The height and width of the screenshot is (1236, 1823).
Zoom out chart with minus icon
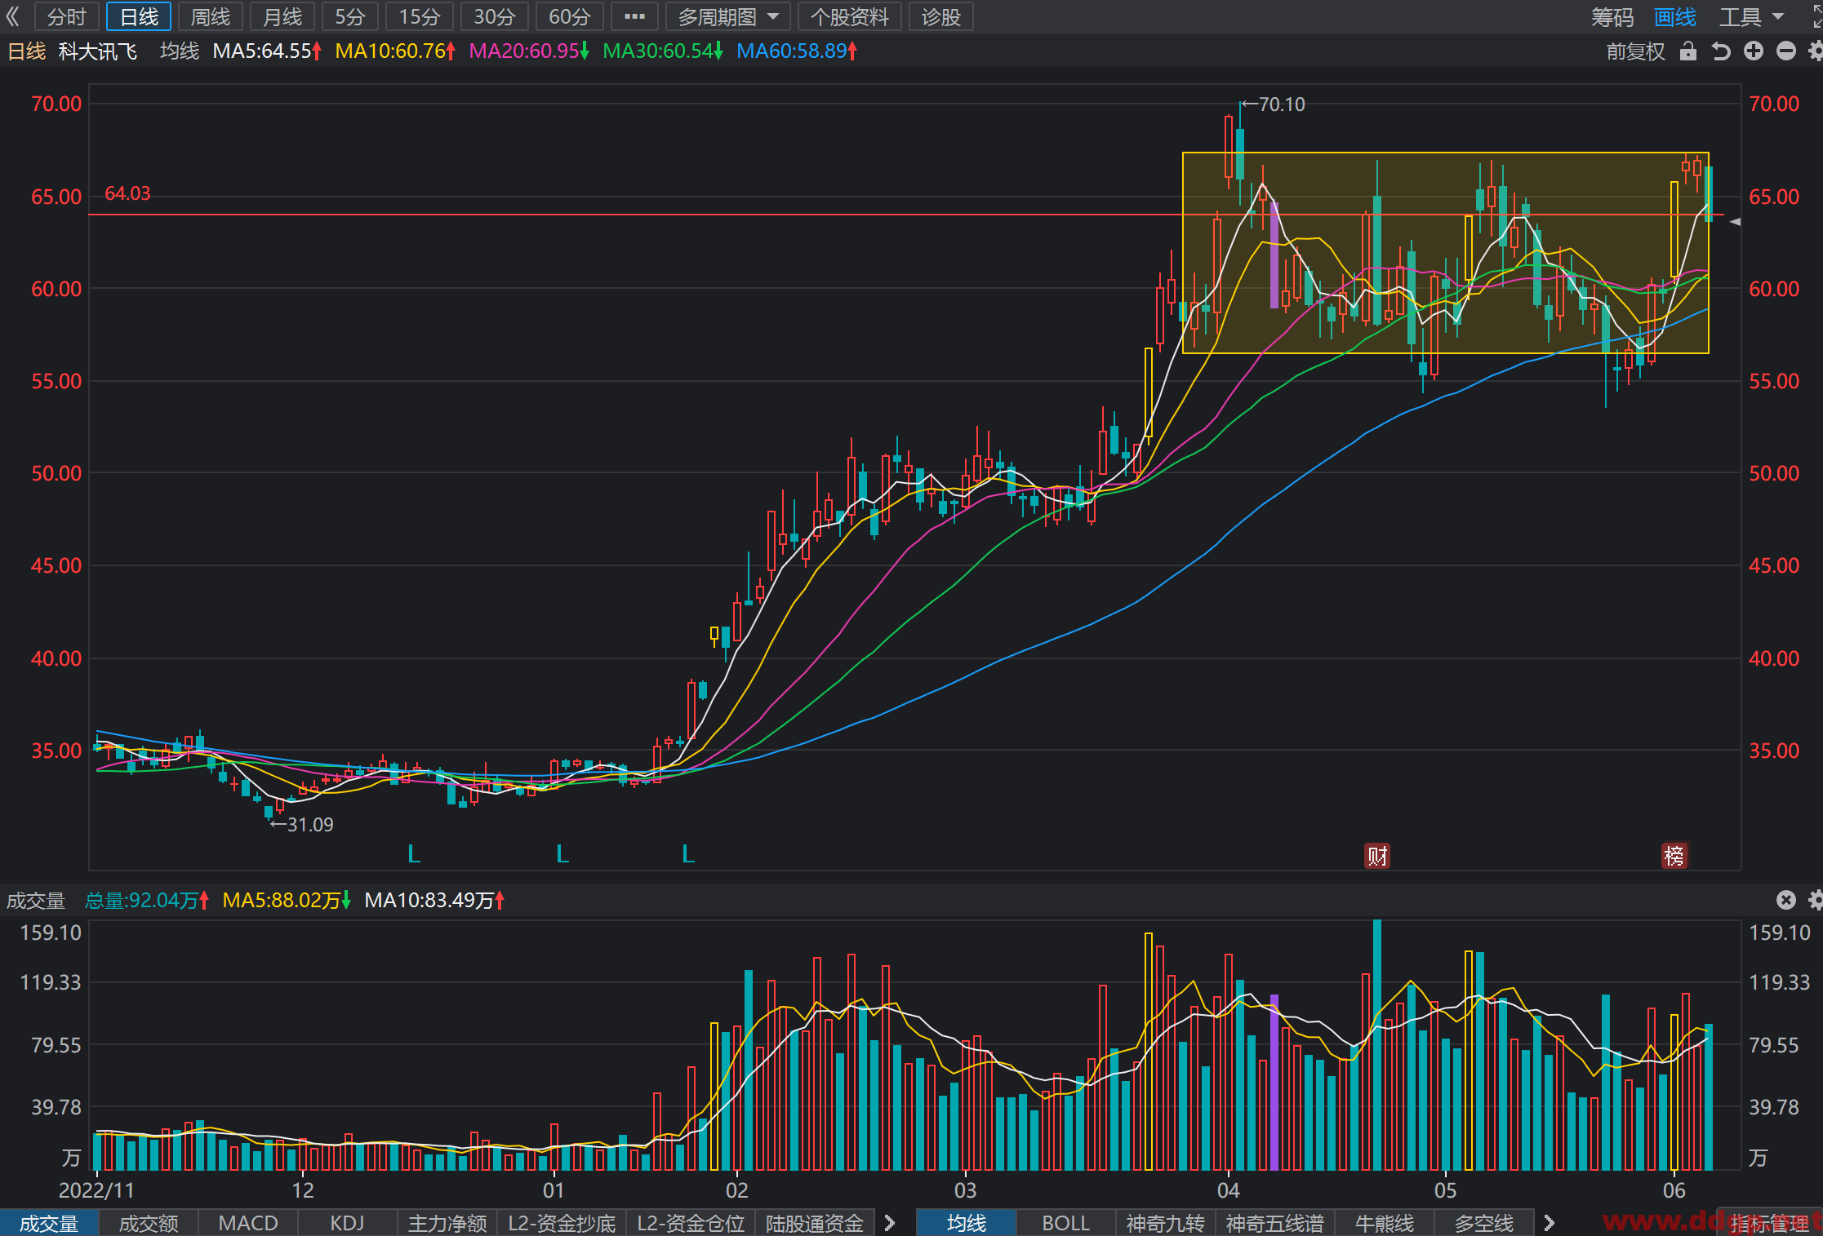[x=1786, y=51]
